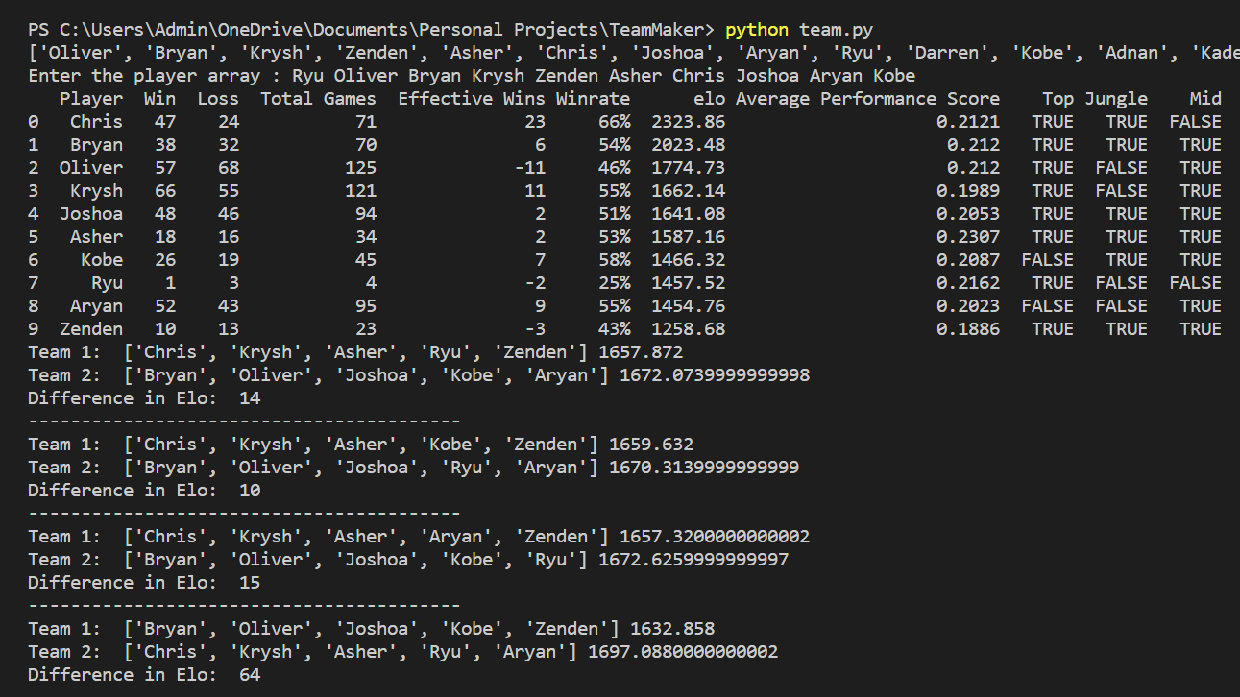The width and height of the screenshot is (1240, 697).
Task: Click team average 1670.3139999999999
Action: 704,468
